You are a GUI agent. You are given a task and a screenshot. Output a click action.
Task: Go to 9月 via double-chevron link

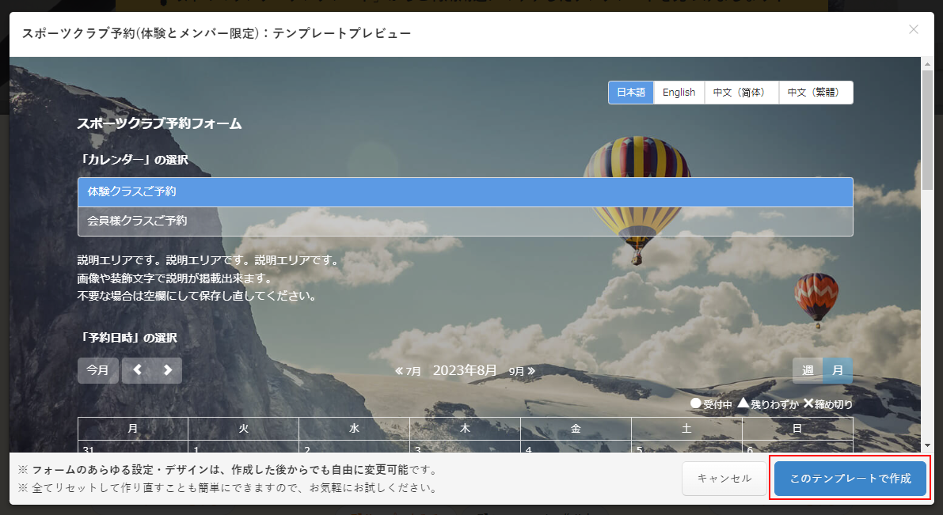coord(522,371)
